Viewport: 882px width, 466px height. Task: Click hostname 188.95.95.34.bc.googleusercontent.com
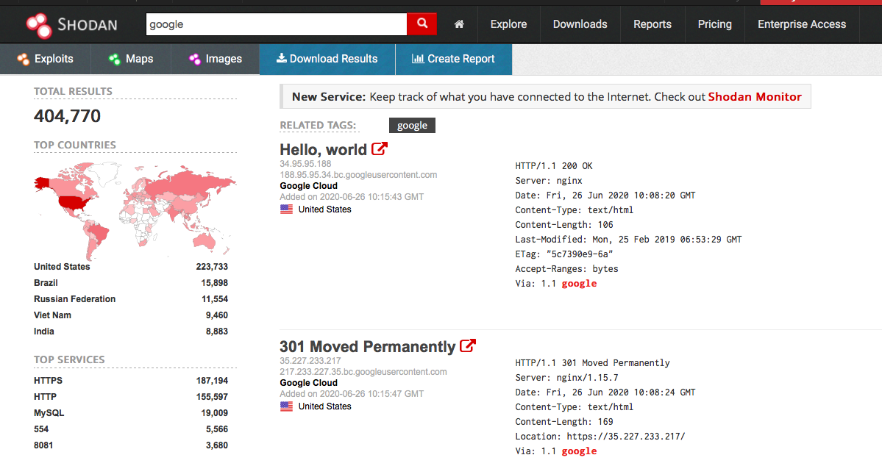[x=358, y=175]
